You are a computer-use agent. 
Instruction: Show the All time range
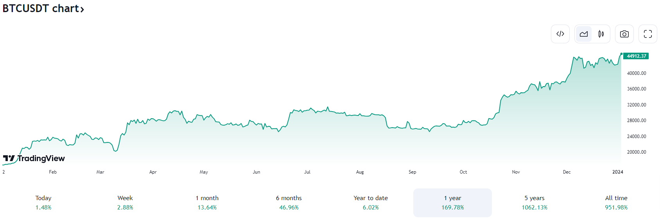[616, 203]
